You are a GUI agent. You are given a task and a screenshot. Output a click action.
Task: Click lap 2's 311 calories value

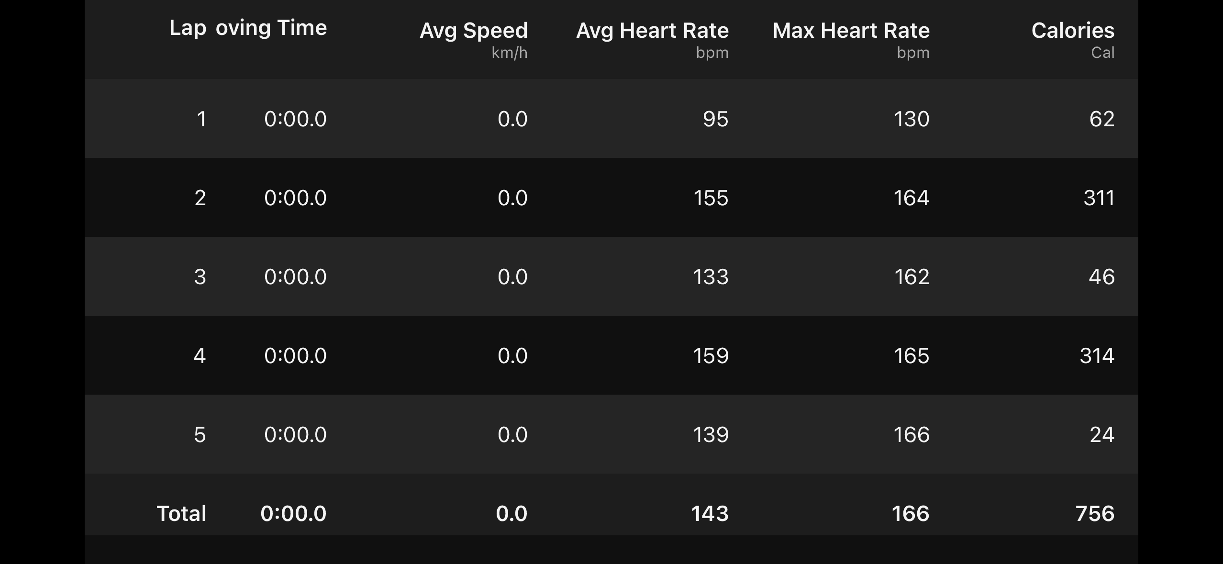(x=1099, y=198)
